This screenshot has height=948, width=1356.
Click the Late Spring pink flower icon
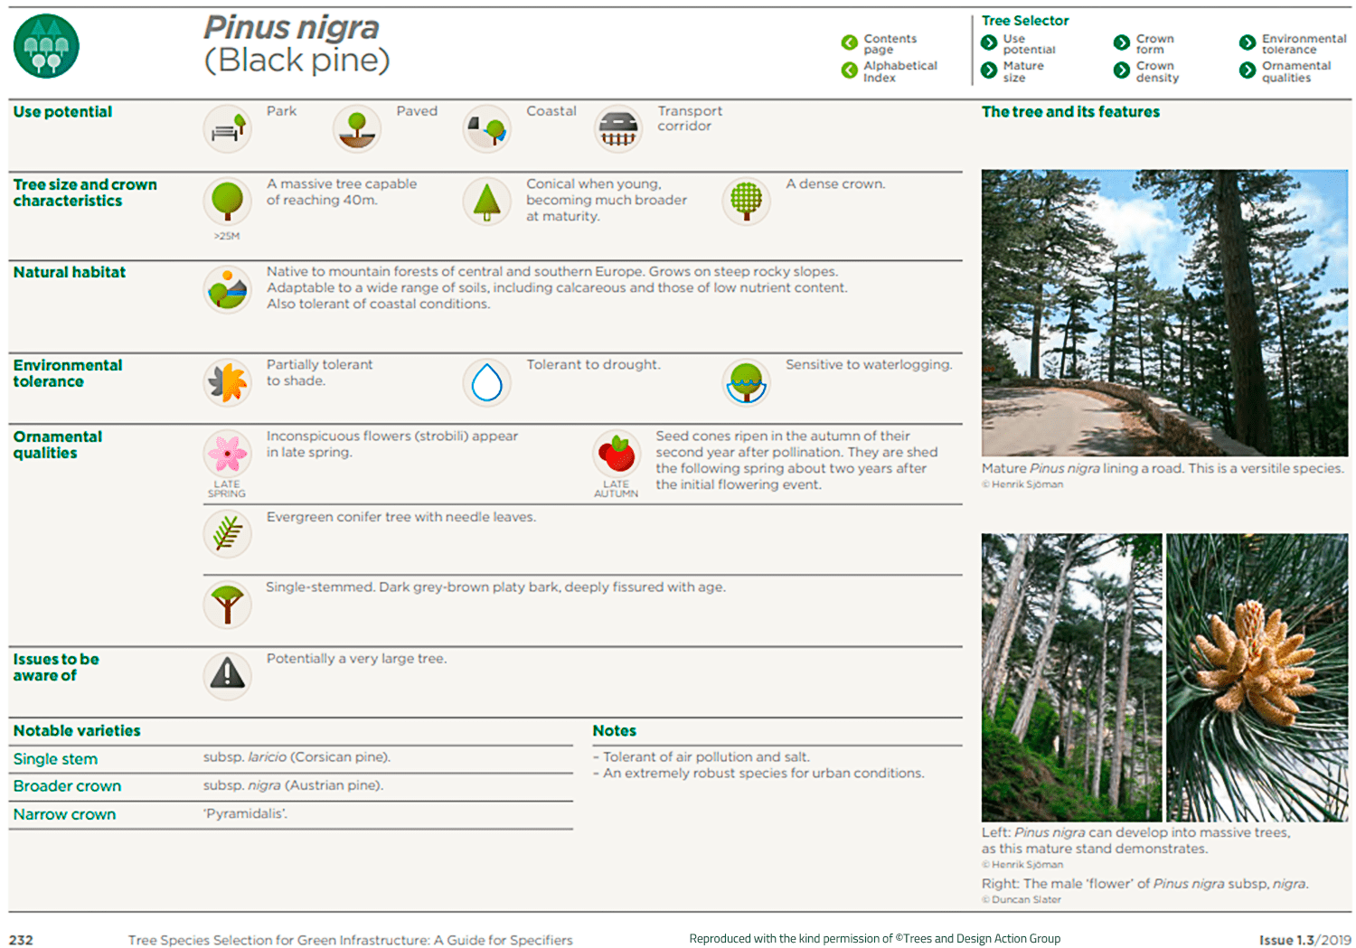(228, 454)
